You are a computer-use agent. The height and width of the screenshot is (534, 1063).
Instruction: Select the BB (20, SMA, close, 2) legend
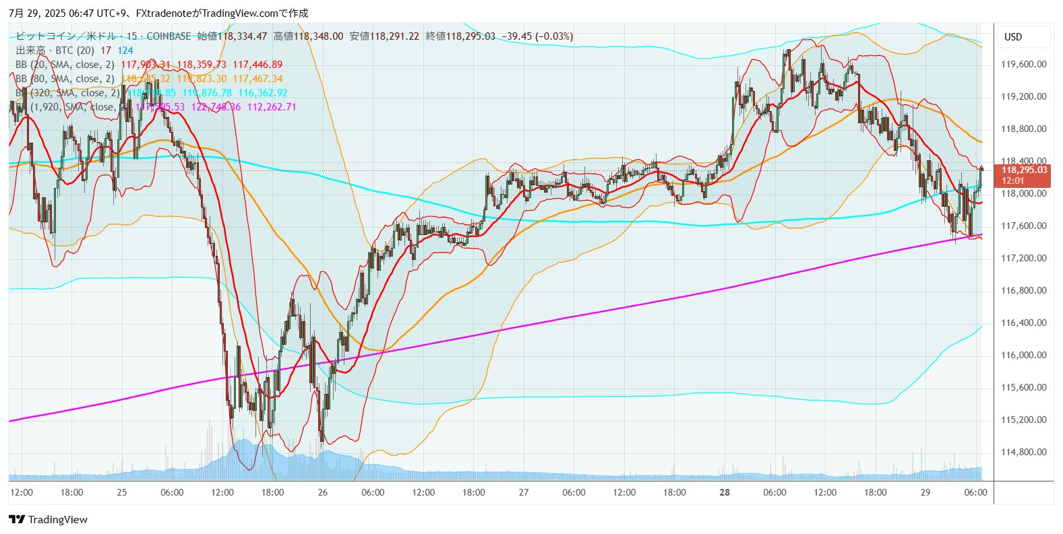point(65,65)
